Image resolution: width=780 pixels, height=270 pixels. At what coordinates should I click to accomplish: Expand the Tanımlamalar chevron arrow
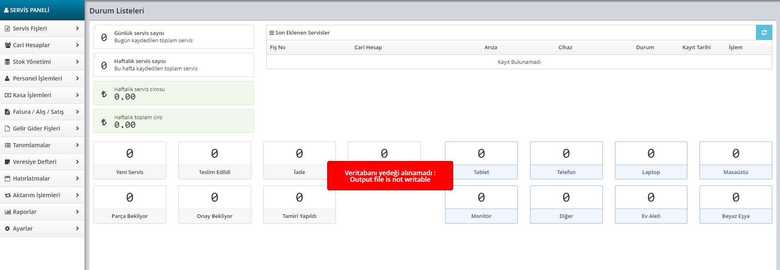pos(77,145)
